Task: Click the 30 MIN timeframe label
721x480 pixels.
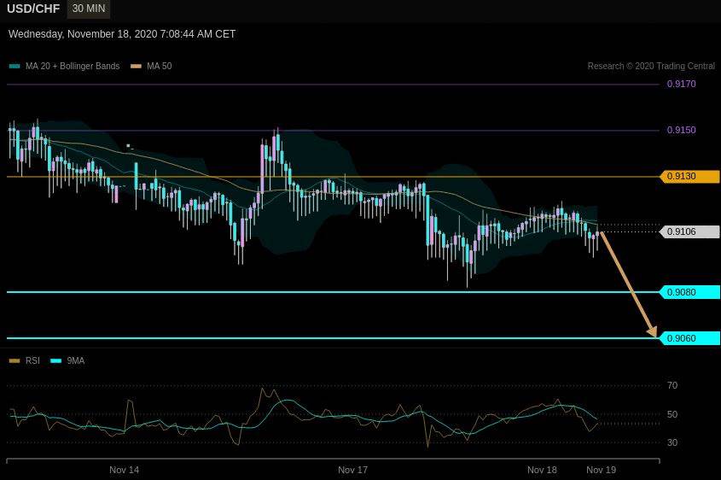Action: tap(88, 9)
